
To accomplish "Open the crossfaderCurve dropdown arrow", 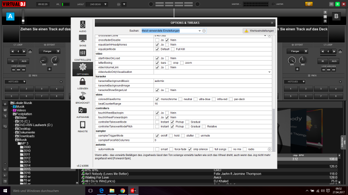I will point(265,36).
